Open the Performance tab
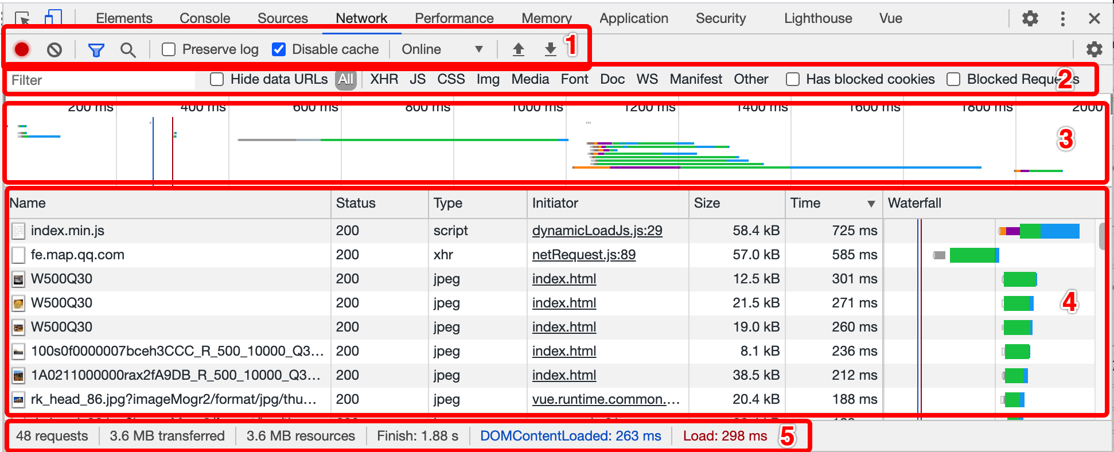 pos(454,18)
